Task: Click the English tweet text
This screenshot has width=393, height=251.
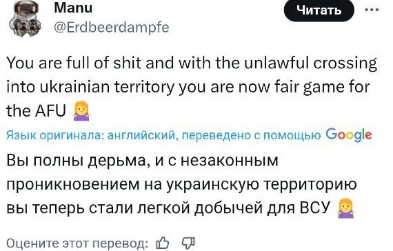Action: click(192, 87)
